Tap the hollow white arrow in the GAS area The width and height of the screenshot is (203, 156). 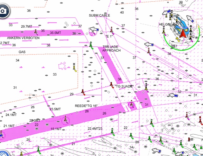(62, 66)
